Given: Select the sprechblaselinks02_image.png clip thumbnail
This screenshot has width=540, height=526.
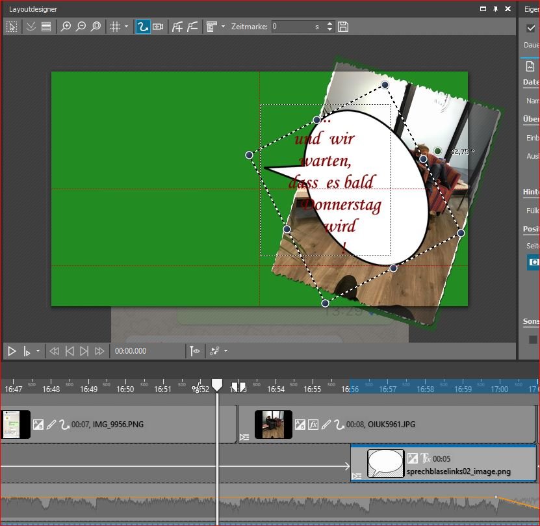Looking at the screenshot, I should pyautogui.click(x=385, y=464).
